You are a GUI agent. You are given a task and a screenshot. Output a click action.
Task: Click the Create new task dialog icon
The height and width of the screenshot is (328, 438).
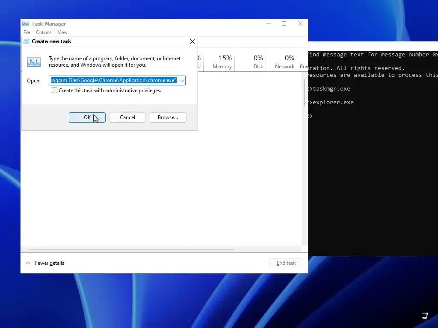pyautogui.click(x=27, y=41)
